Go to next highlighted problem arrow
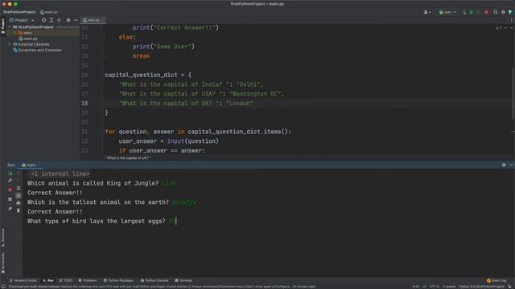The height and width of the screenshot is (289, 515). [x=511, y=28]
